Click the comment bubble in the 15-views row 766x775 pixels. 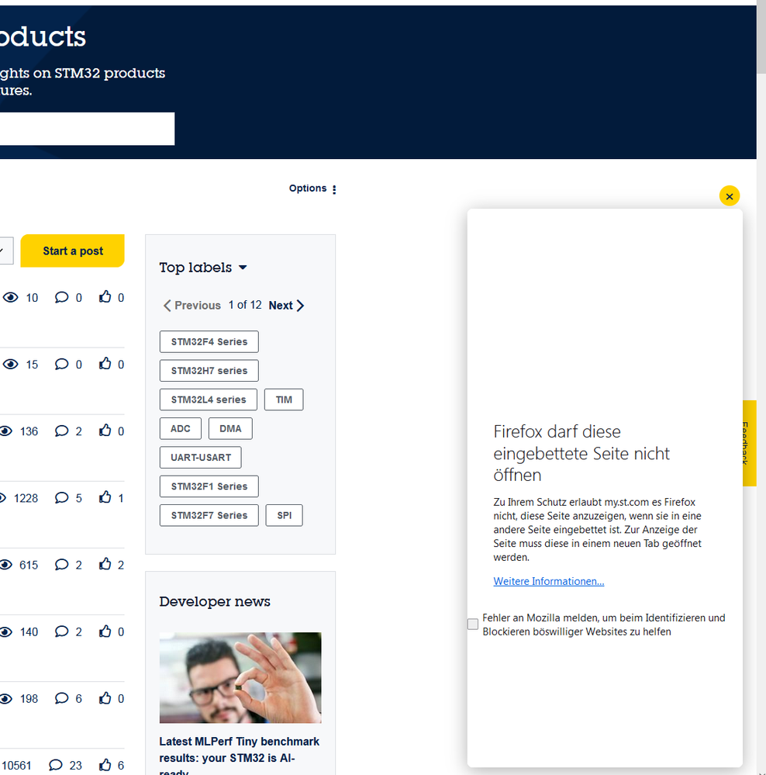tap(61, 365)
